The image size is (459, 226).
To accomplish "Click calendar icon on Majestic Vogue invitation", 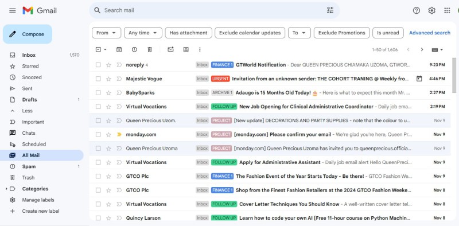I will tap(419, 79).
